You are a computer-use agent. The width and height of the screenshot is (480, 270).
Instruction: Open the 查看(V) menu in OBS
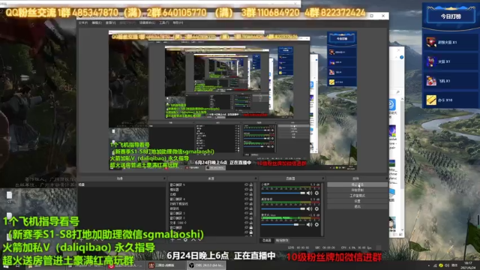[110, 22]
